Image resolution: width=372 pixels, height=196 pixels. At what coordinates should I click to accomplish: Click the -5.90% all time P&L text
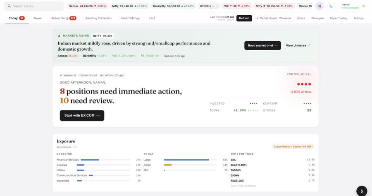pyautogui.click(x=300, y=92)
